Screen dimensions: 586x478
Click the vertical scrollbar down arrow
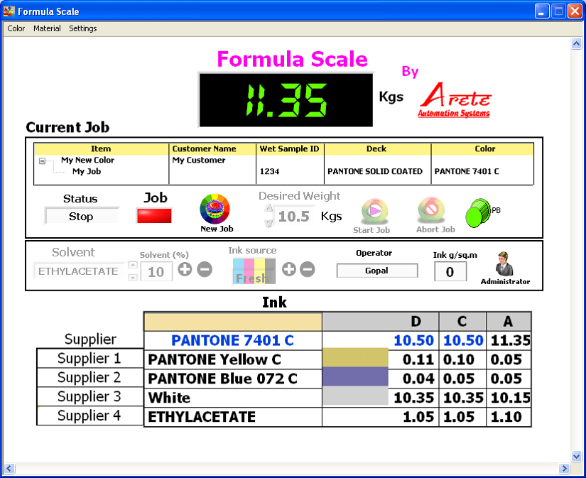tap(576, 456)
